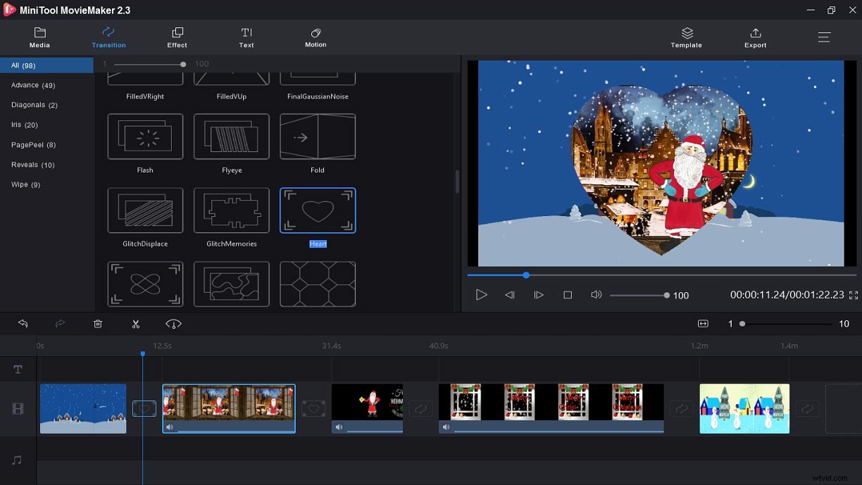This screenshot has height=485, width=862.
Task: Open the Template gallery
Action: click(x=686, y=37)
